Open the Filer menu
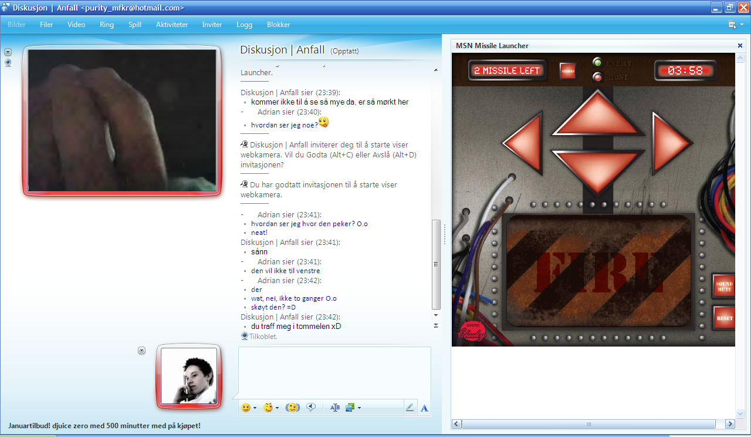 [x=46, y=25]
